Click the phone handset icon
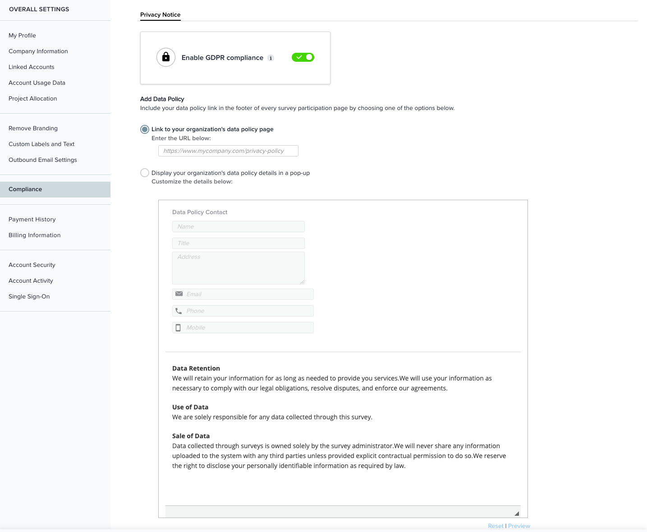Screen dimensions: 647x532 (179, 311)
